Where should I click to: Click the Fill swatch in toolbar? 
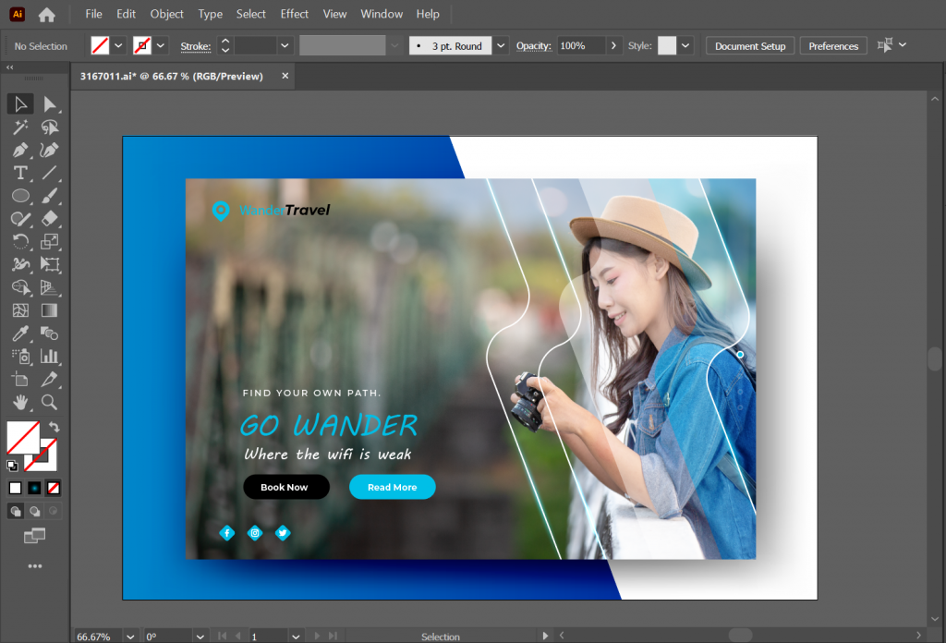(x=23, y=438)
